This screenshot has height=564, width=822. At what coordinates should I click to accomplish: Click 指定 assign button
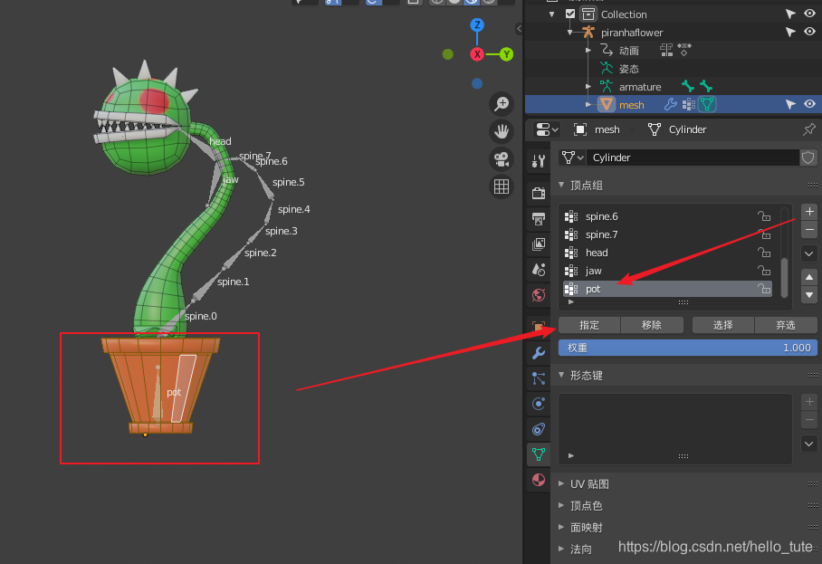pos(589,325)
